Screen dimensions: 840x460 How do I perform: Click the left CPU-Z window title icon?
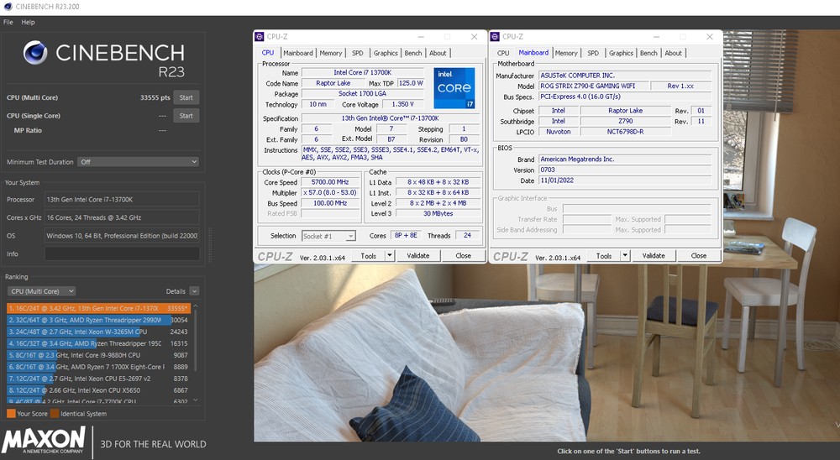point(260,36)
